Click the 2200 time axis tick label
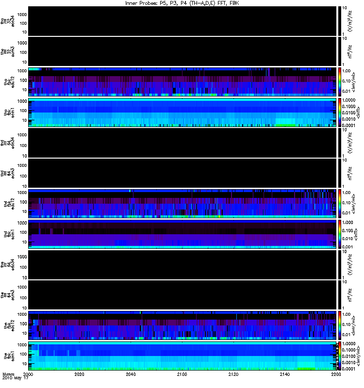364x388 pixels. coord(336,374)
